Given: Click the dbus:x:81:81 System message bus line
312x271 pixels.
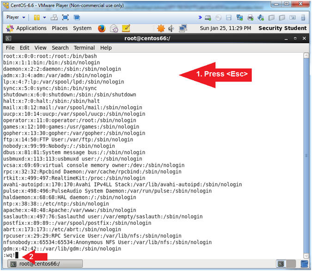Looking at the screenshot, I should pyautogui.click(x=74, y=153).
